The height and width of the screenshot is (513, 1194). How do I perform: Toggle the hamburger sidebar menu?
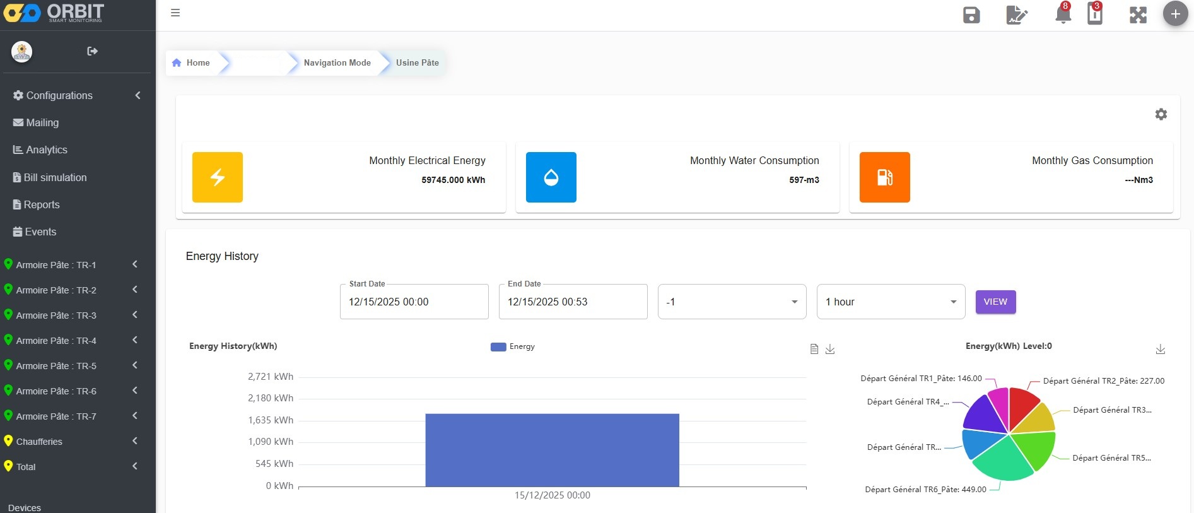[x=175, y=13]
